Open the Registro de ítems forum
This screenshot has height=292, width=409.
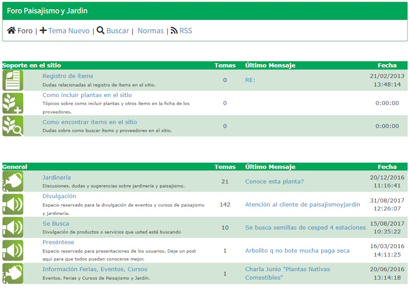pyautogui.click(x=68, y=76)
